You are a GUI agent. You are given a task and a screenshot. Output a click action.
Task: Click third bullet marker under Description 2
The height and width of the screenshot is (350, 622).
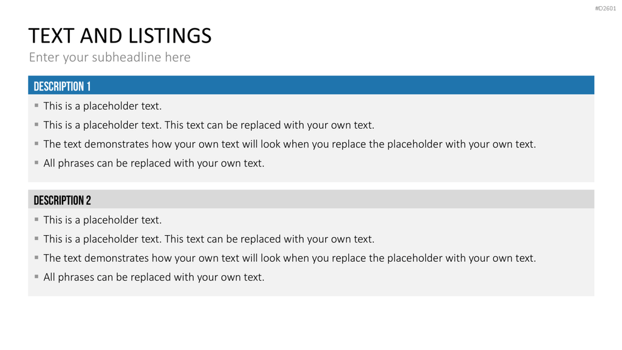[36, 257]
